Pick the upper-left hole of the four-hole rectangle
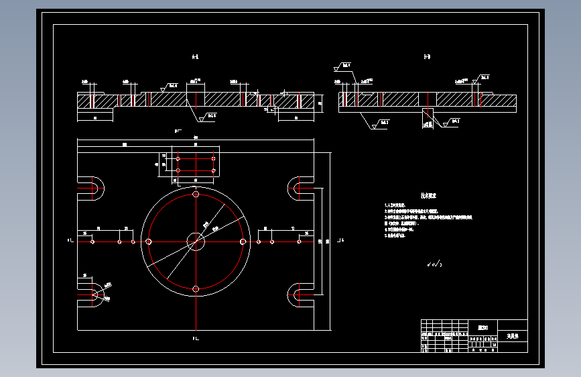Image resolution: width=581 pixels, height=377 pixels. pos(178,159)
